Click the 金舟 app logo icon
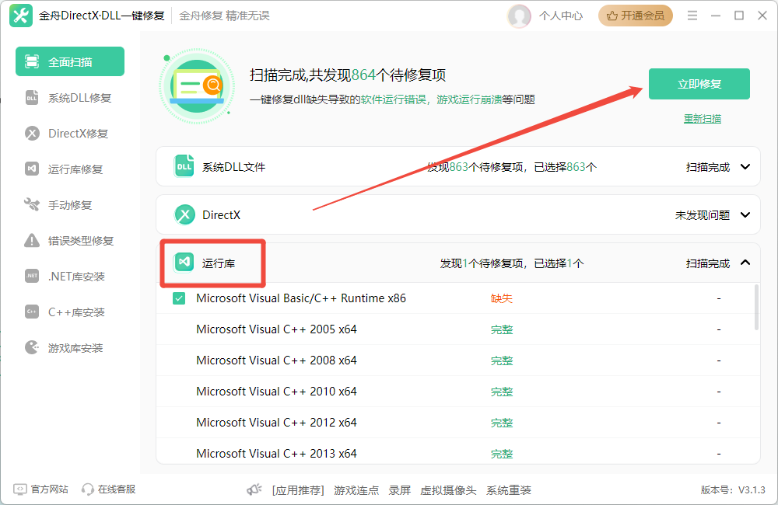The height and width of the screenshot is (505, 778). click(x=21, y=16)
